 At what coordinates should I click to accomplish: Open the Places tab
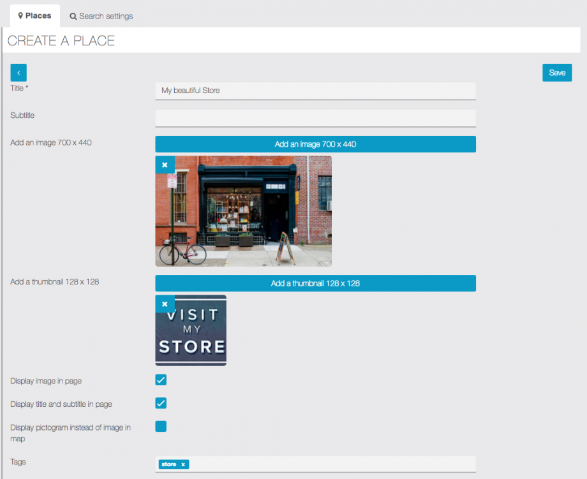[x=35, y=16]
